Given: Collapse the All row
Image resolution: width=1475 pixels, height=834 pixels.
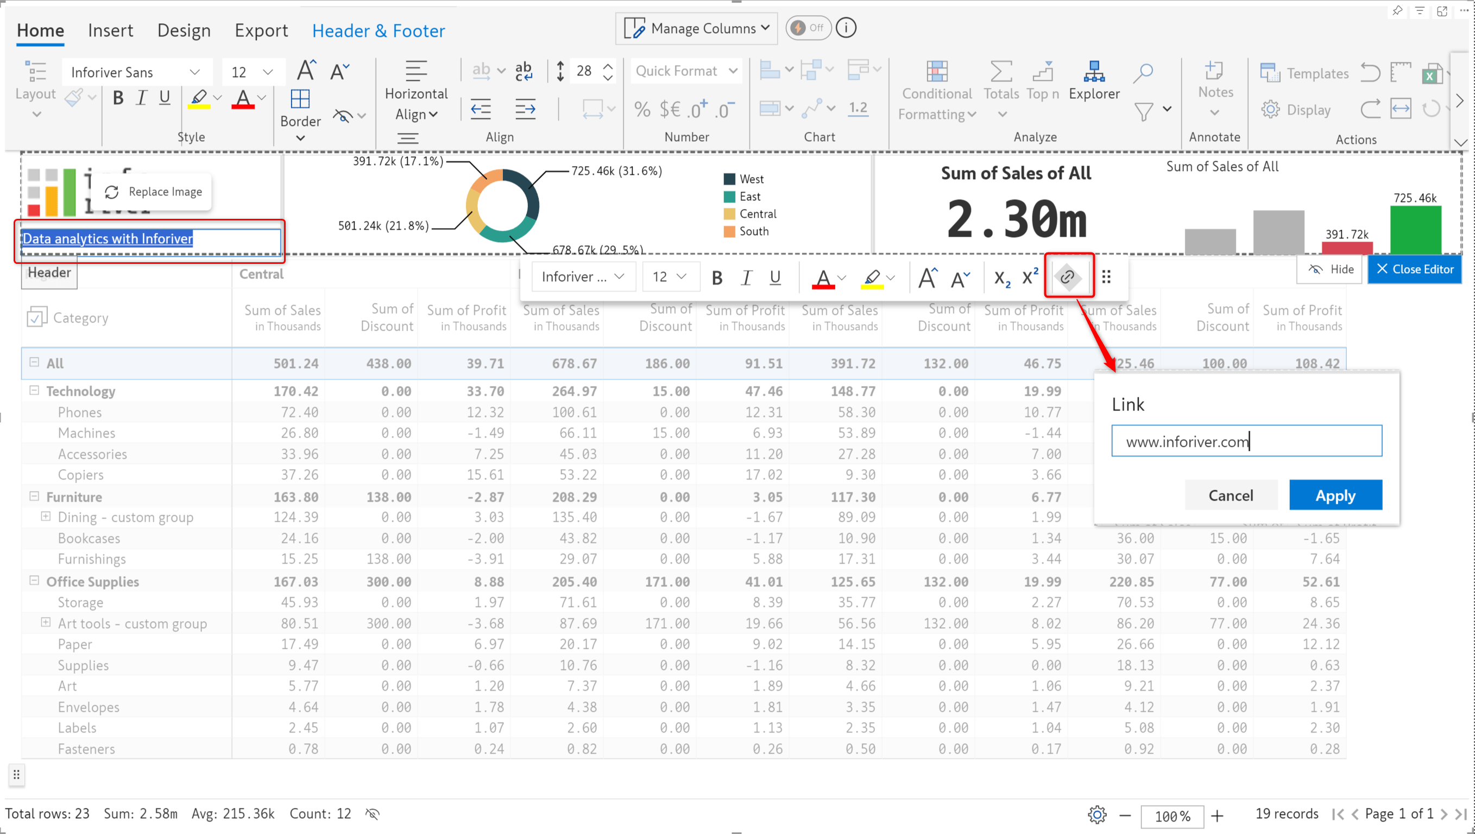Looking at the screenshot, I should coord(34,363).
